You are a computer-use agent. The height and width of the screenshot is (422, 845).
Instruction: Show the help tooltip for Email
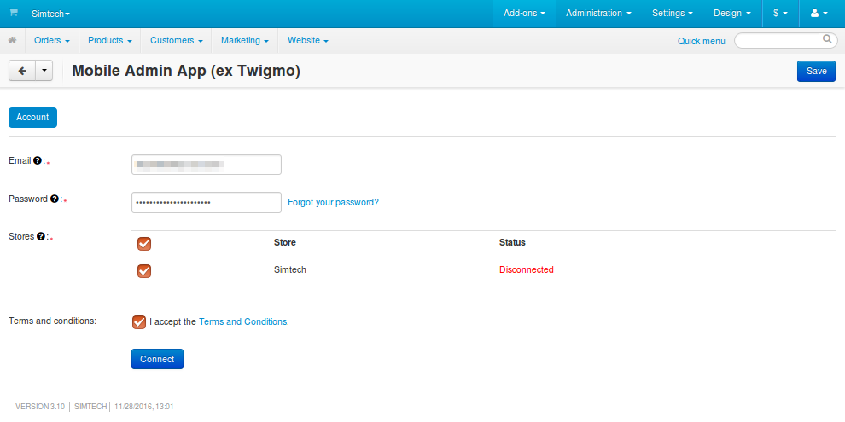(x=38, y=160)
